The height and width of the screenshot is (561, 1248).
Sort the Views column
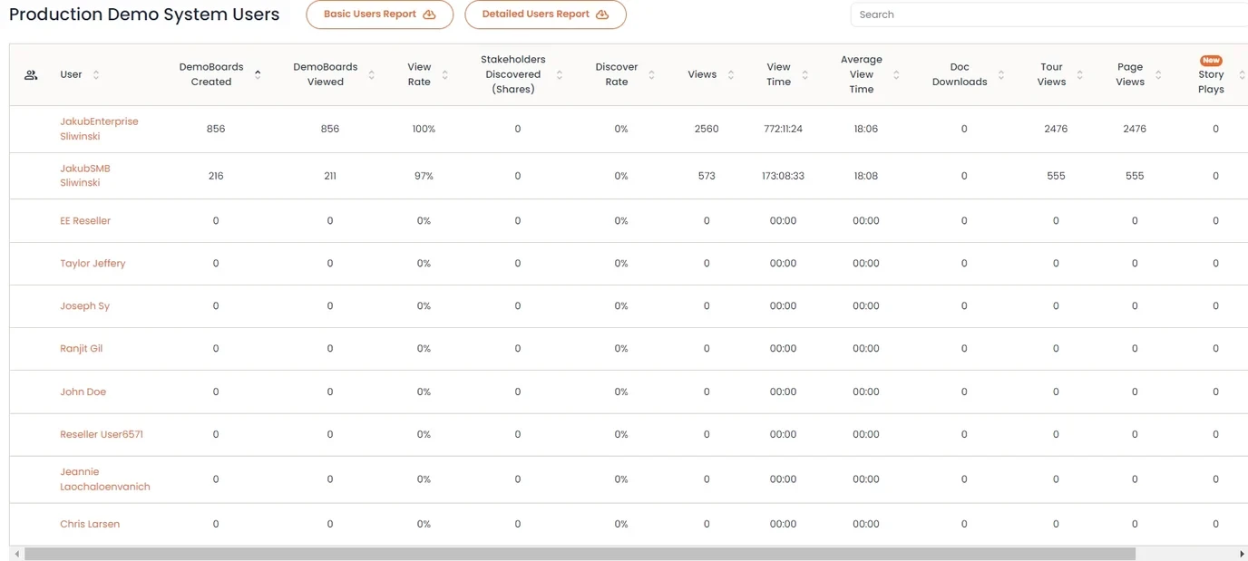(x=731, y=75)
